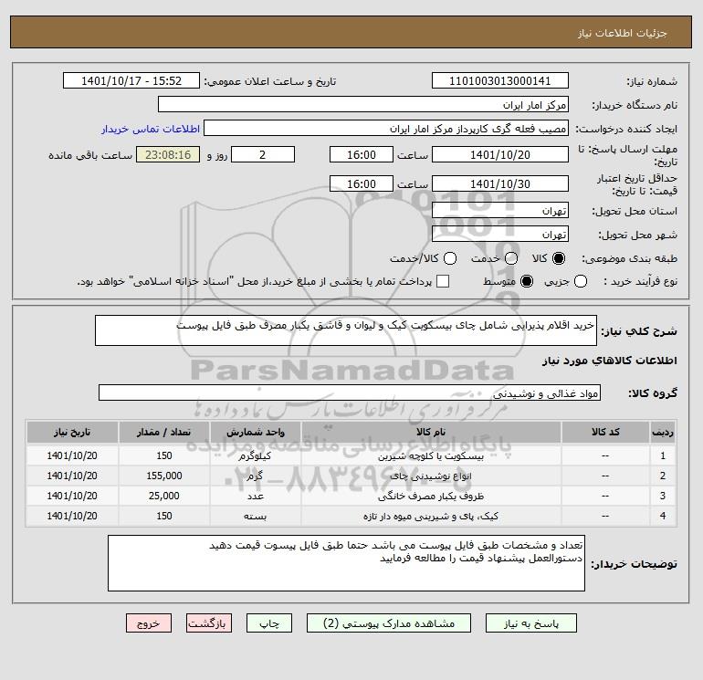Click the پاسخ به نیاز button
The height and width of the screenshot is (680, 703).
tap(530, 623)
